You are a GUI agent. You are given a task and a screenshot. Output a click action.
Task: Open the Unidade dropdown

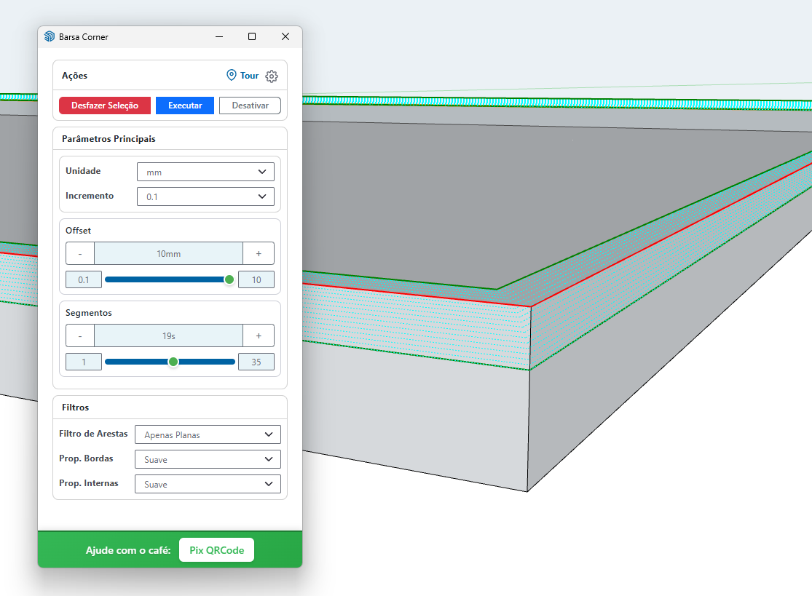point(205,172)
